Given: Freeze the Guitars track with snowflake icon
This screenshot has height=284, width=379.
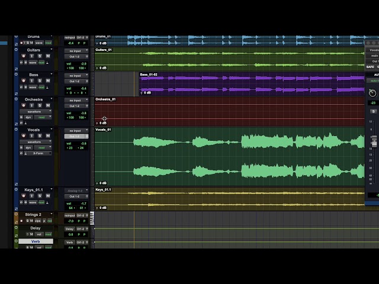Looking at the screenshot, I should (x=25, y=63).
